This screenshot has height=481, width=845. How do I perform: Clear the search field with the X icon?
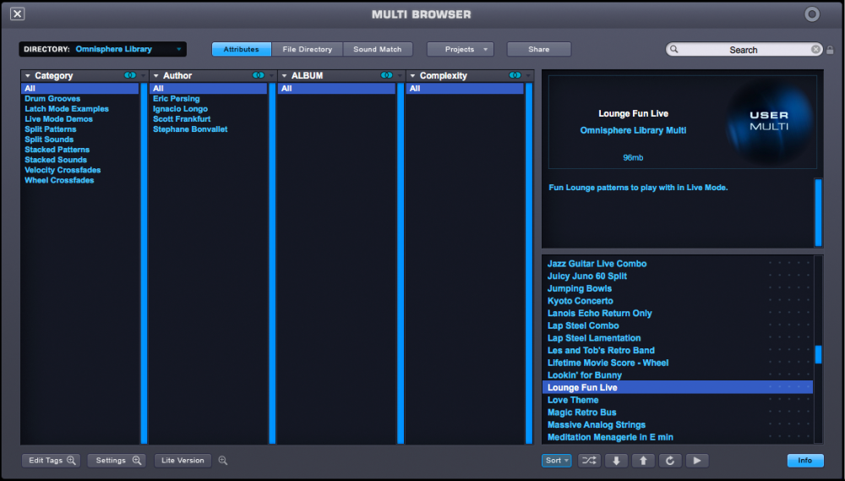click(x=816, y=50)
